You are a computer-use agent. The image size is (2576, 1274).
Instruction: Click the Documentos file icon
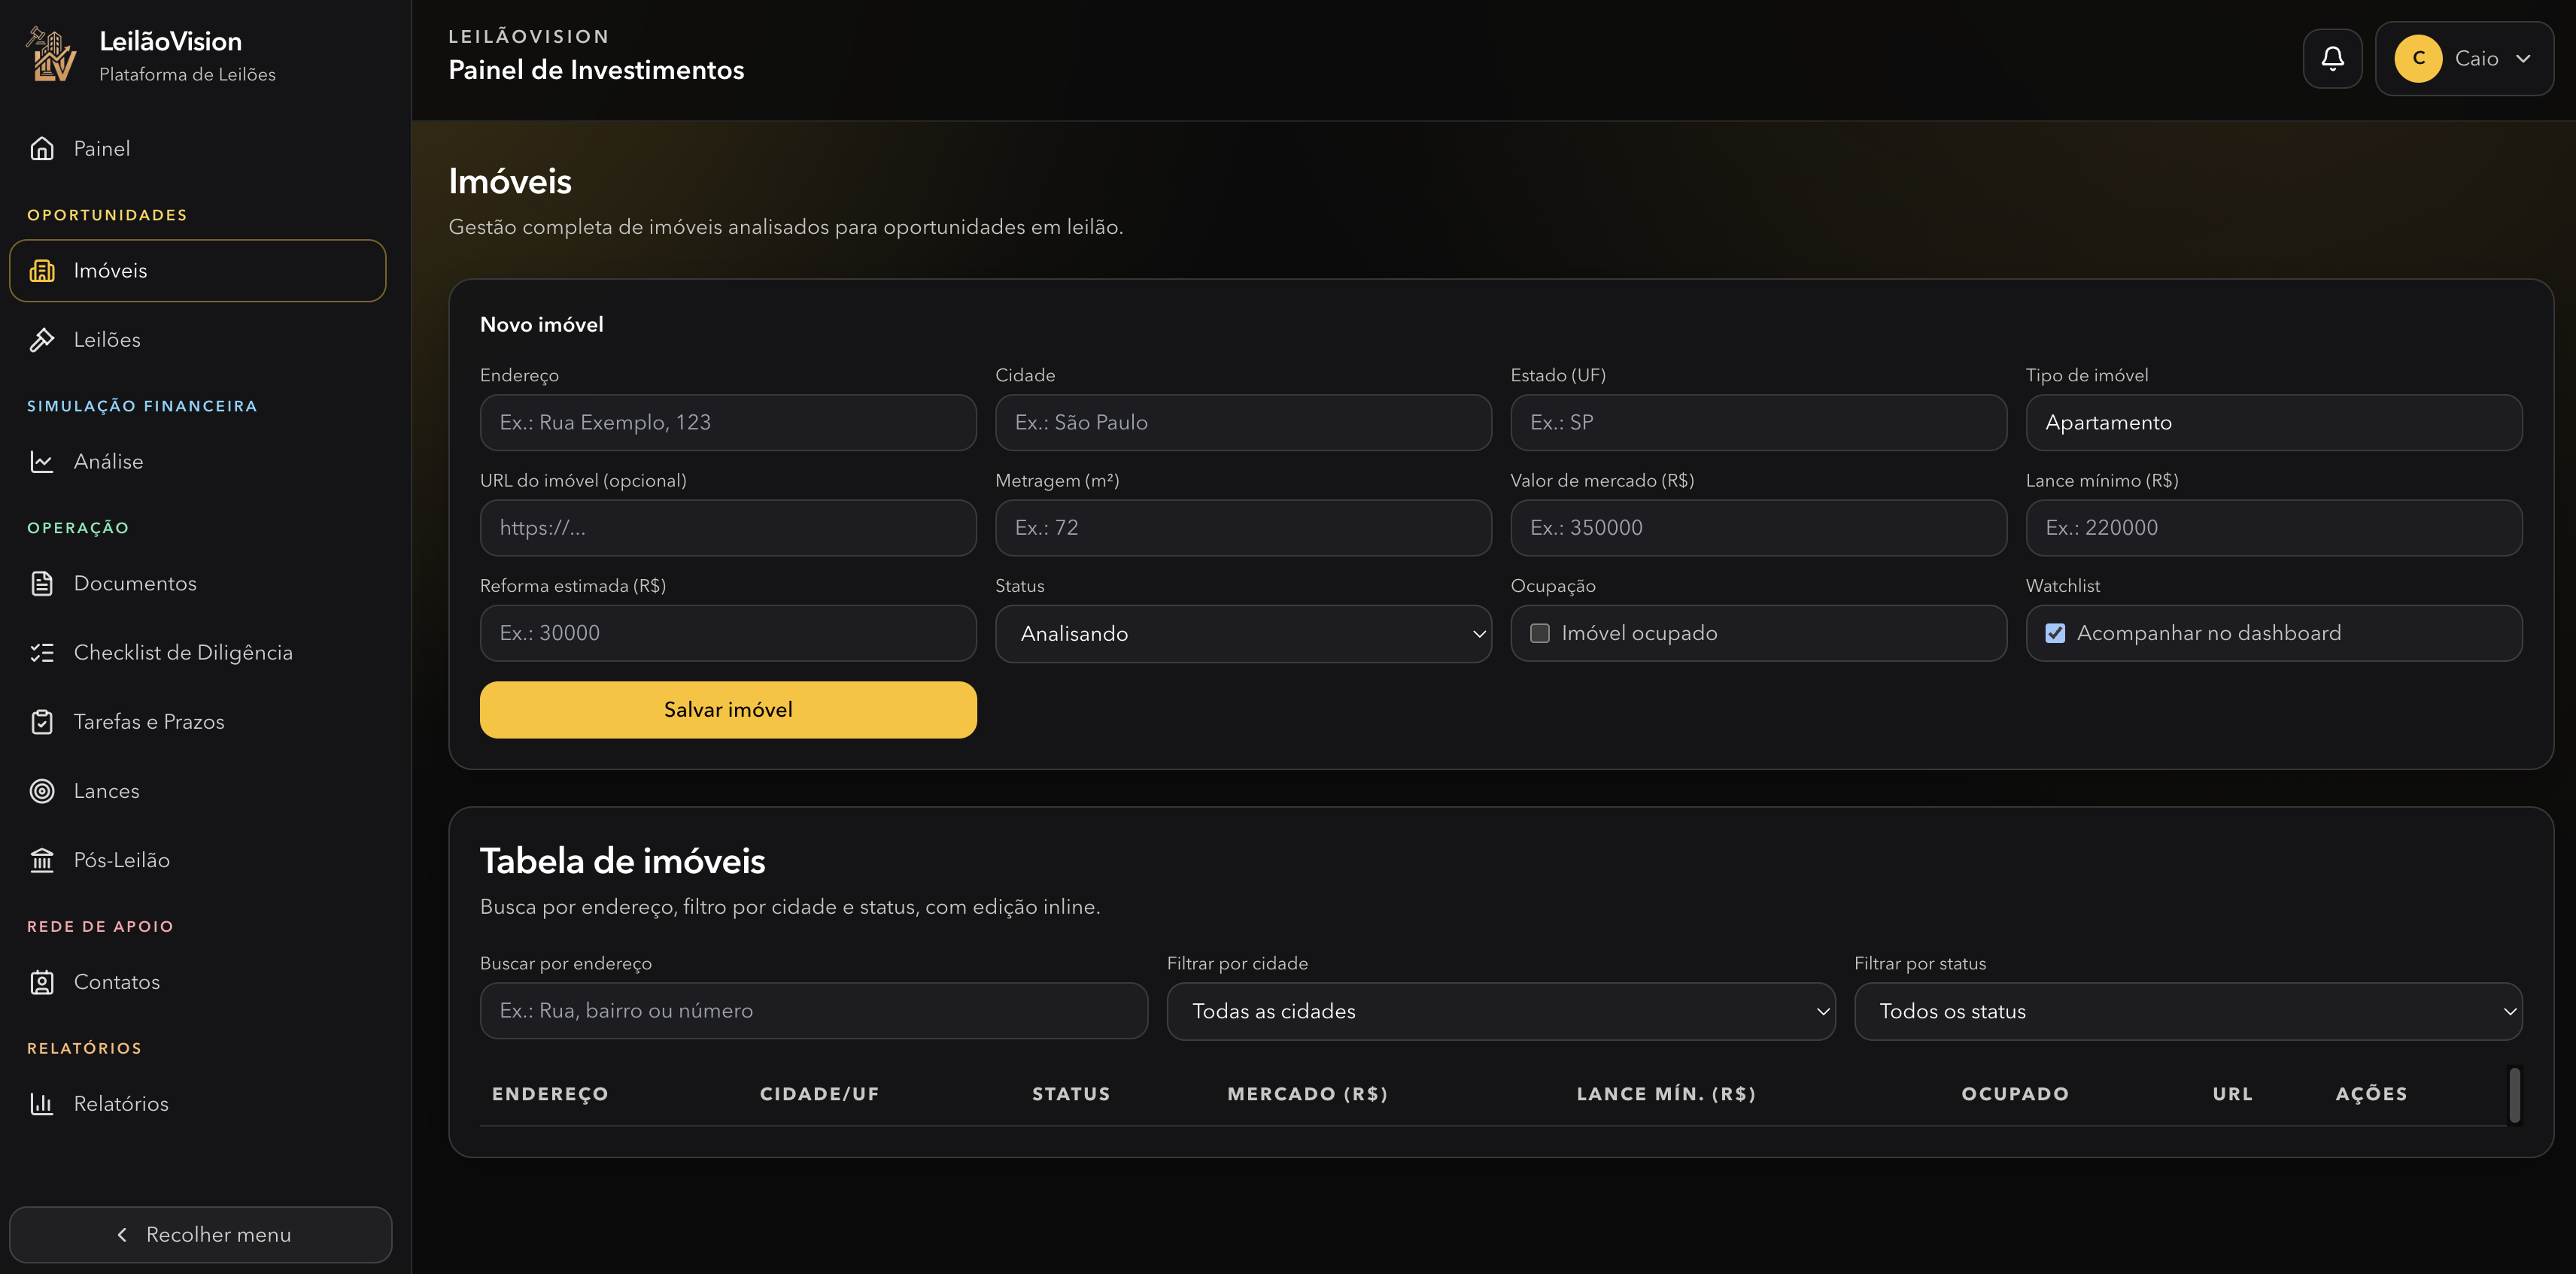(42, 583)
